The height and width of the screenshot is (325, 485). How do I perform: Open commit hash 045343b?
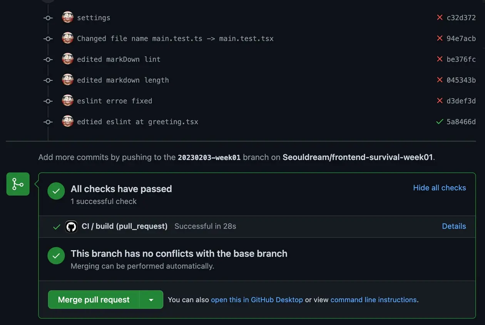pos(461,80)
